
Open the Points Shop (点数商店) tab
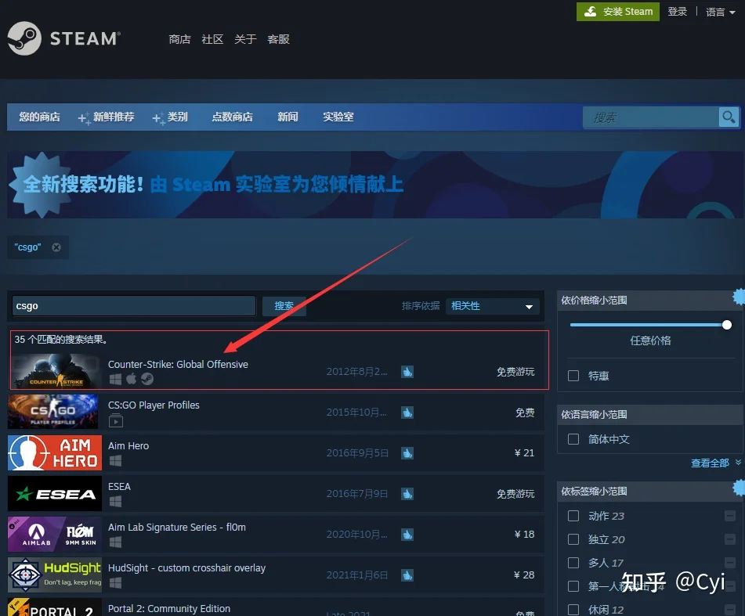[233, 117]
